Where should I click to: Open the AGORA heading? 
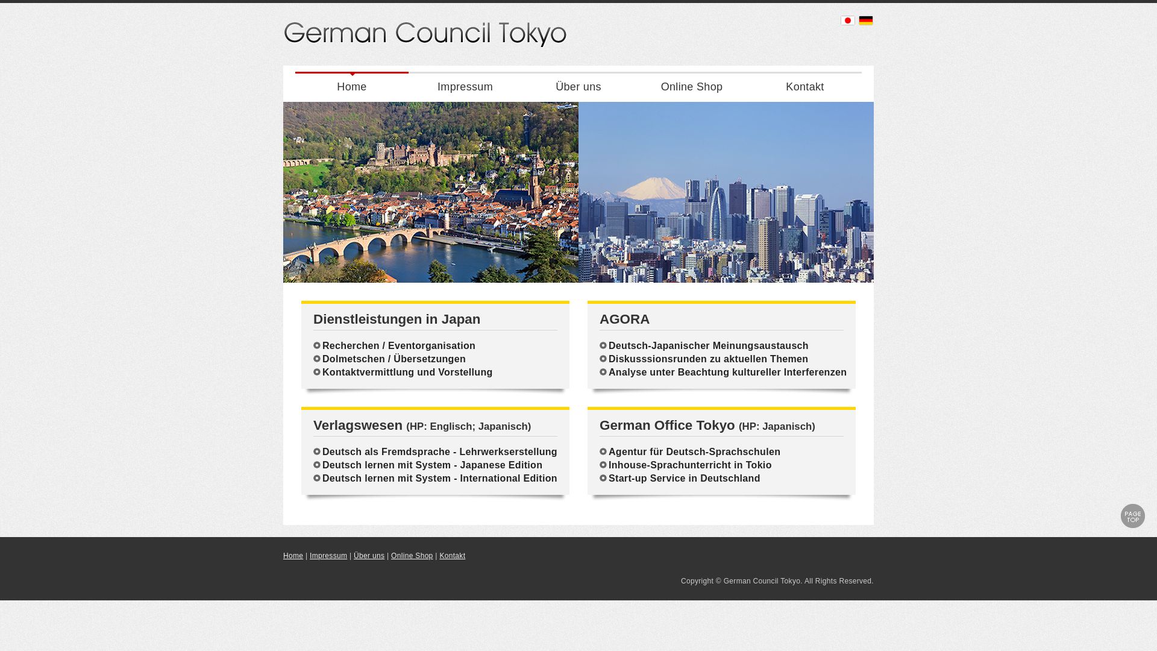(x=624, y=319)
